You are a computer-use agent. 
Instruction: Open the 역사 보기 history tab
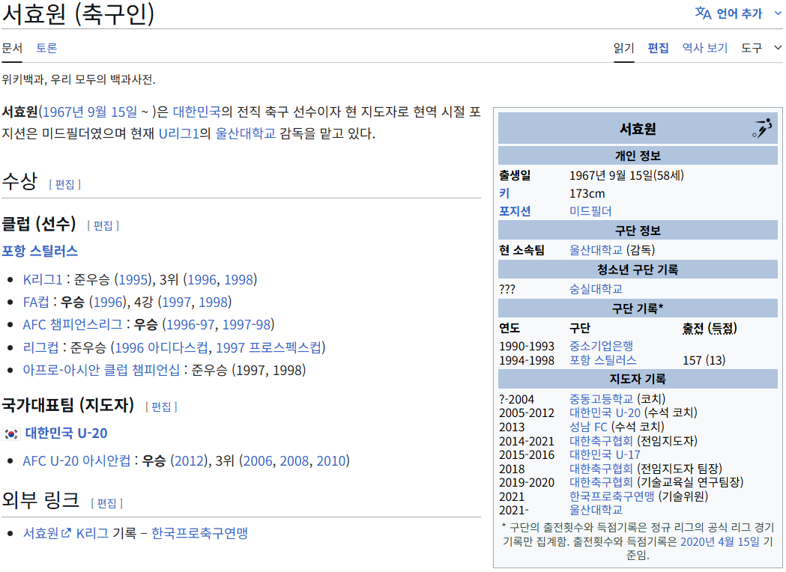[704, 48]
